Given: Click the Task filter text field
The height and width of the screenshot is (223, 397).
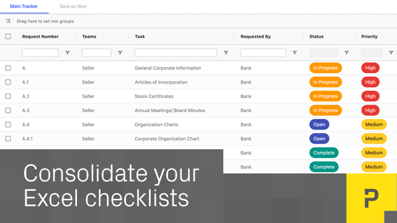Looking at the screenshot, I should coord(176,53).
